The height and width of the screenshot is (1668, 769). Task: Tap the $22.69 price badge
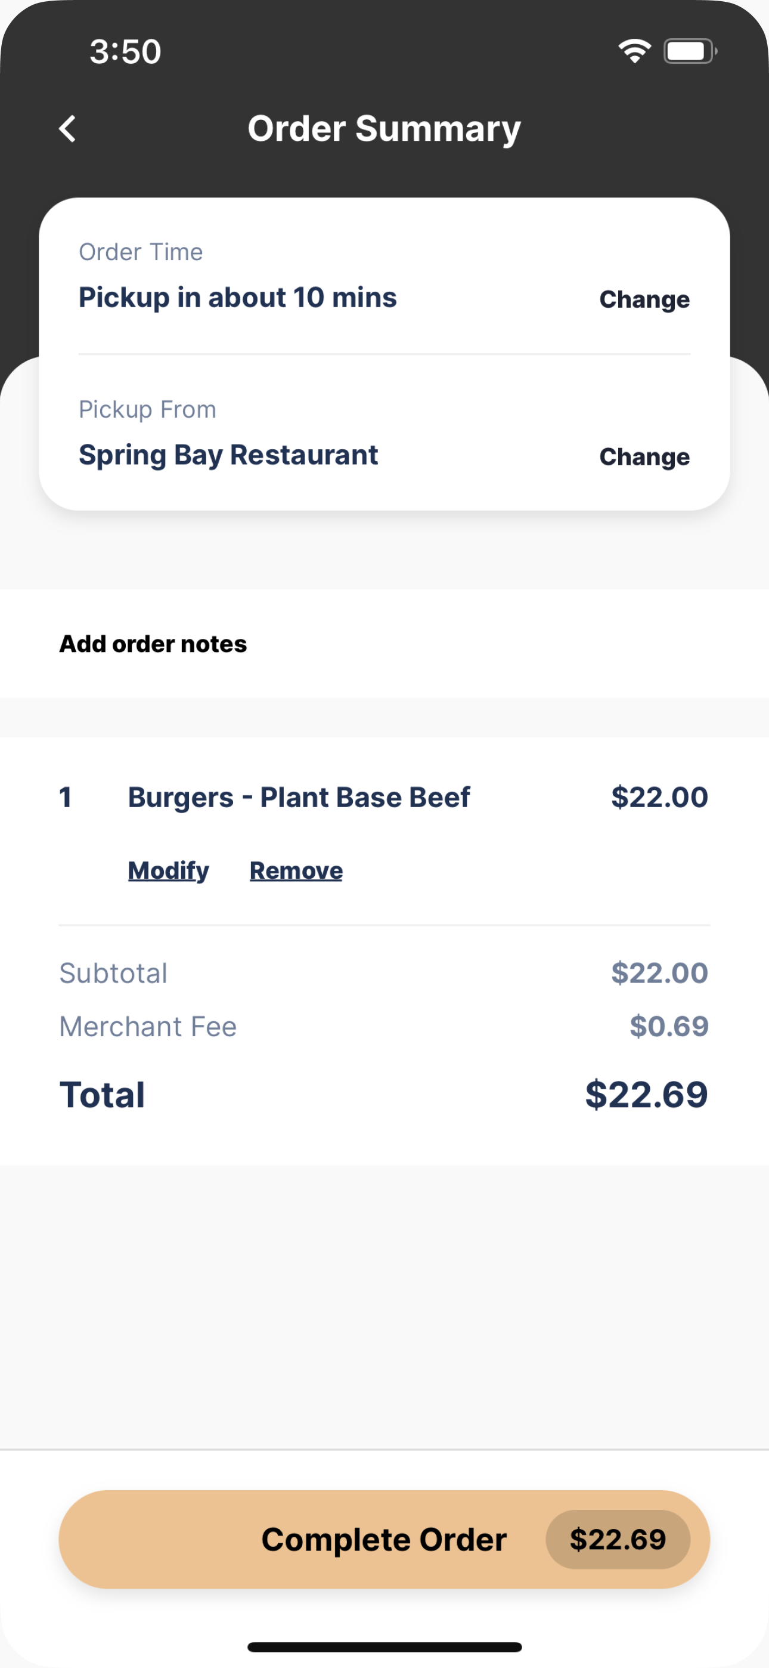pyautogui.click(x=618, y=1540)
